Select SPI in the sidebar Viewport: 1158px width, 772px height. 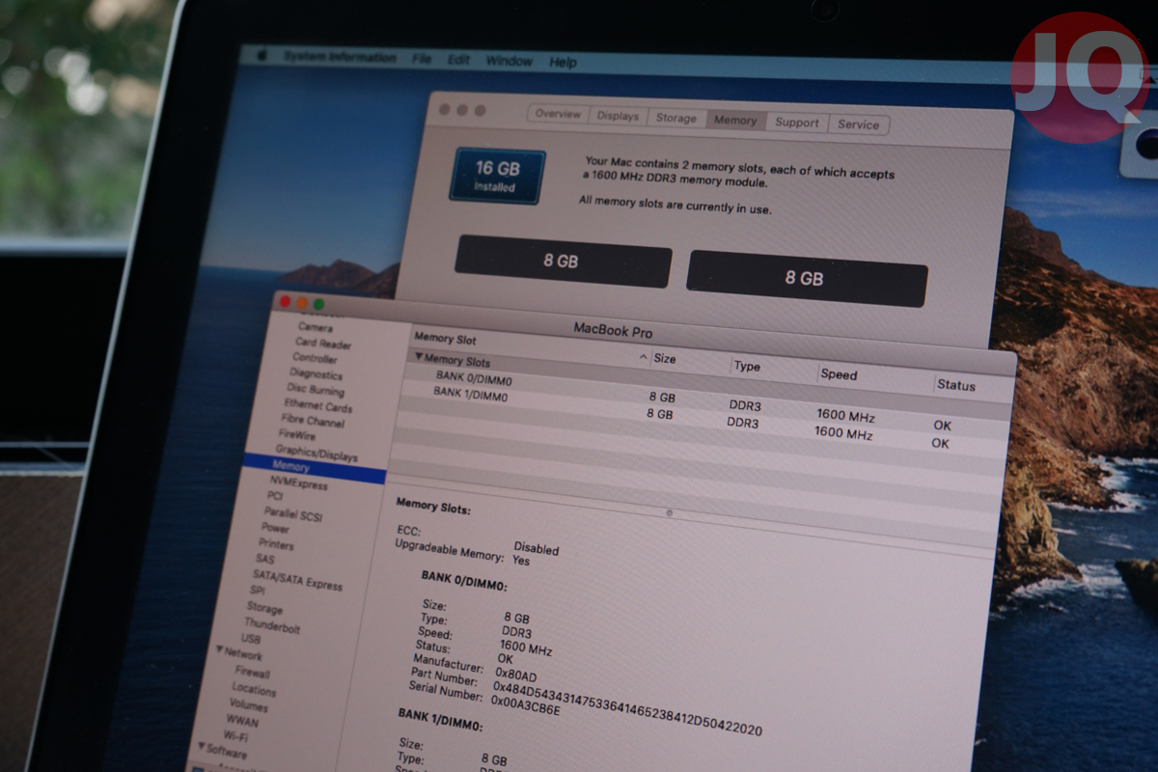point(257,590)
